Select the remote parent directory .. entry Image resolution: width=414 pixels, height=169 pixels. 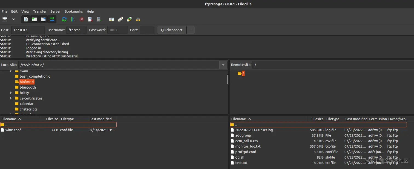(318, 124)
